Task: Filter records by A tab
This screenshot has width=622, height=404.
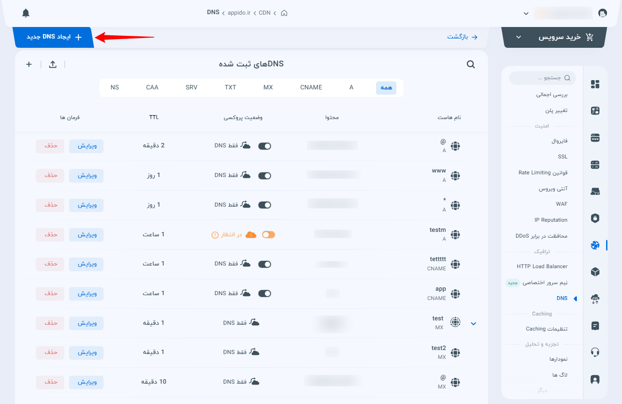Action: click(351, 88)
